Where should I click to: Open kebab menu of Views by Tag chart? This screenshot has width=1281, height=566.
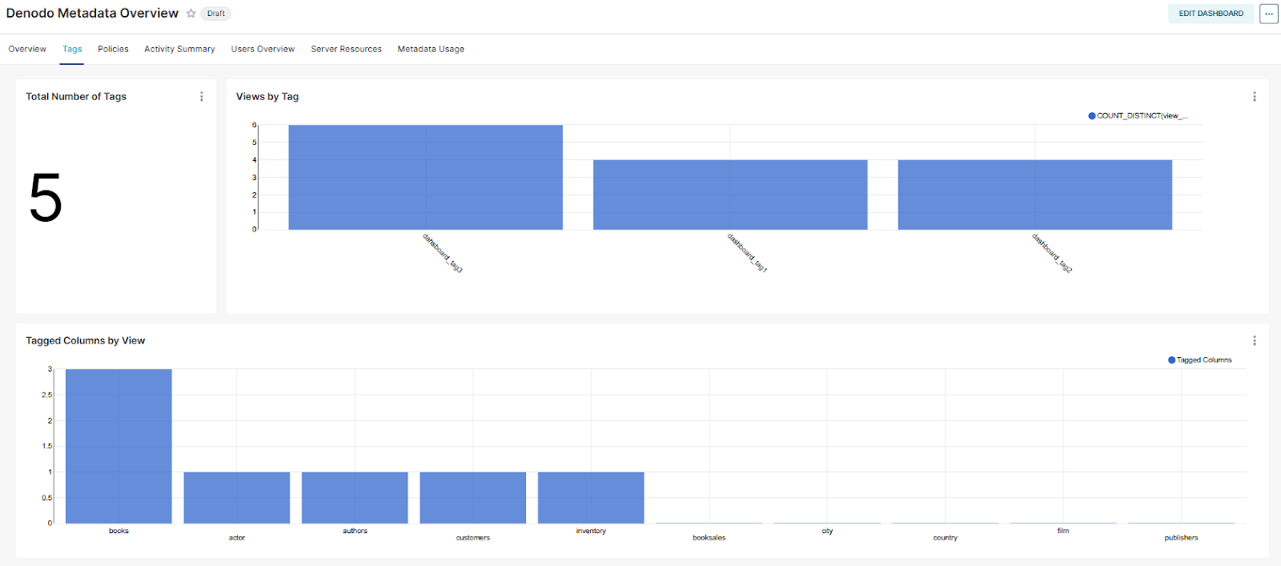click(1254, 97)
